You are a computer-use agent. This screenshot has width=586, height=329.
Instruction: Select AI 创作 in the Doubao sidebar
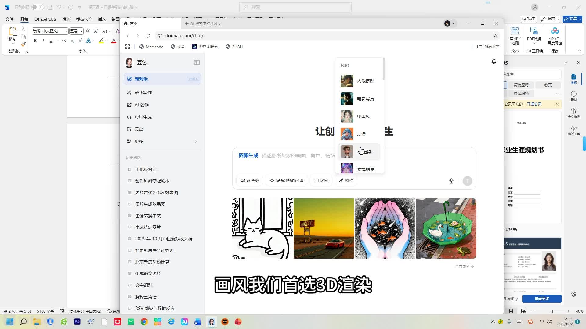point(141,104)
